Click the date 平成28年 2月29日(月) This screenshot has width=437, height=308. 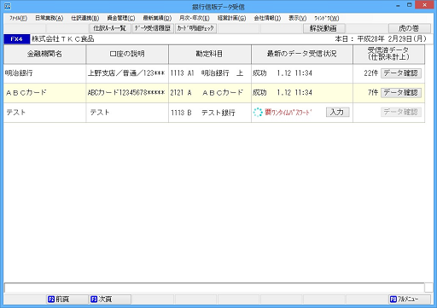(x=392, y=39)
